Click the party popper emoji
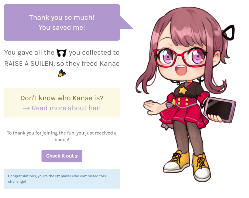Image resolution: width=249 pixels, height=198 pixels. [x=62, y=73]
